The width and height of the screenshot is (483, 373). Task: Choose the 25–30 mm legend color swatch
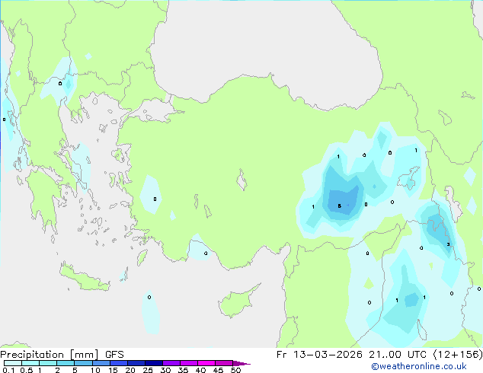tap(154, 363)
